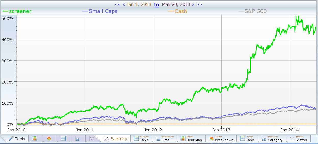Open the heat map icon tab beside Tools
The width and height of the screenshot is (318, 144).
(x=35, y=139)
